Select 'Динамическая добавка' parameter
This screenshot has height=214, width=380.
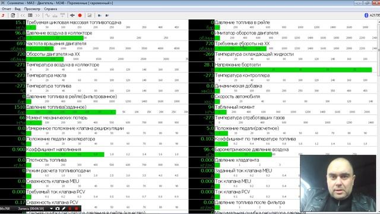tap(239, 86)
